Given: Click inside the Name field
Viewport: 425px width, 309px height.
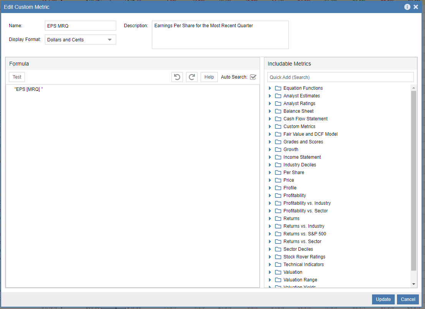Looking at the screenshot, I should [x=80, y=26].
